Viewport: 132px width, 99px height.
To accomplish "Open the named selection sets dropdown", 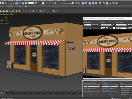I will click(x=68, y=3).
